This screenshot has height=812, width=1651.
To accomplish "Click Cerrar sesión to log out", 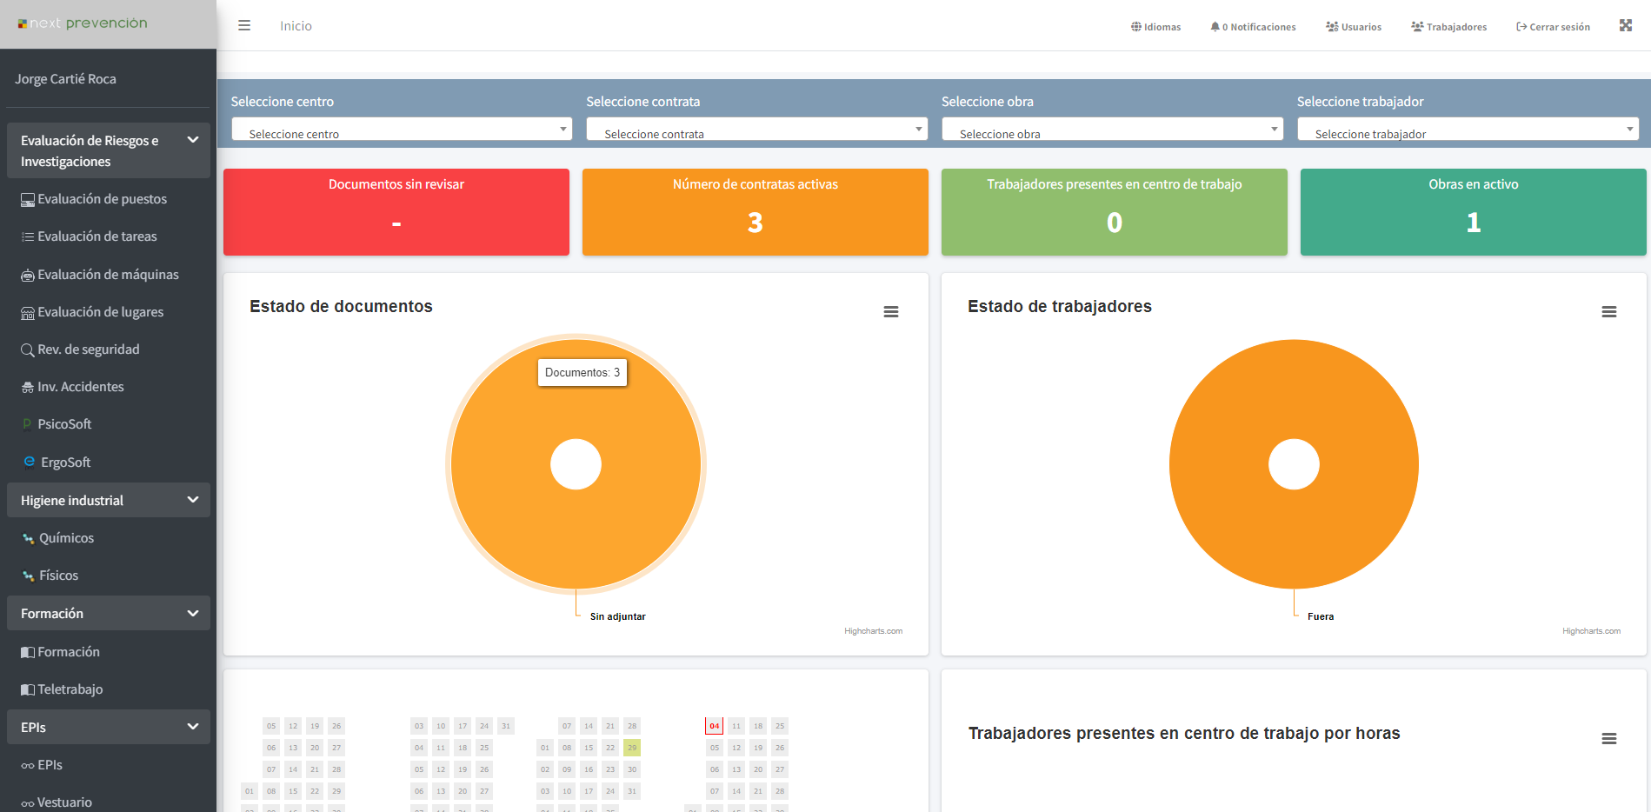I will (1553, 27).
